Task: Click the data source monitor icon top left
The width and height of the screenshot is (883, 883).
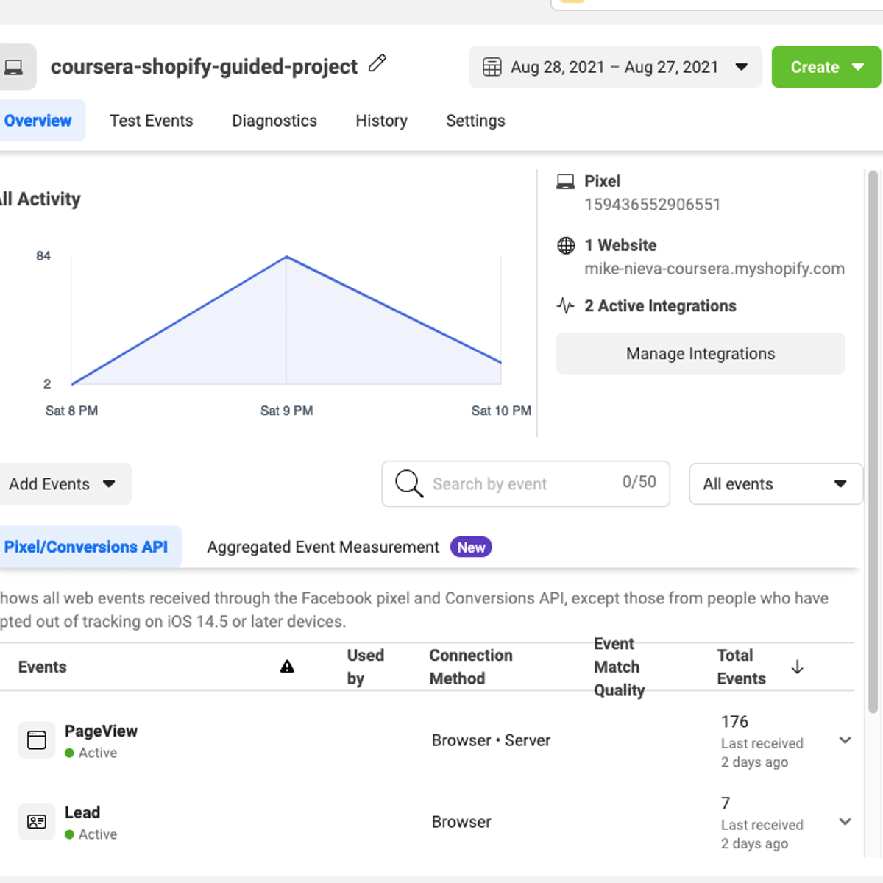Action: tap(15, 66)
